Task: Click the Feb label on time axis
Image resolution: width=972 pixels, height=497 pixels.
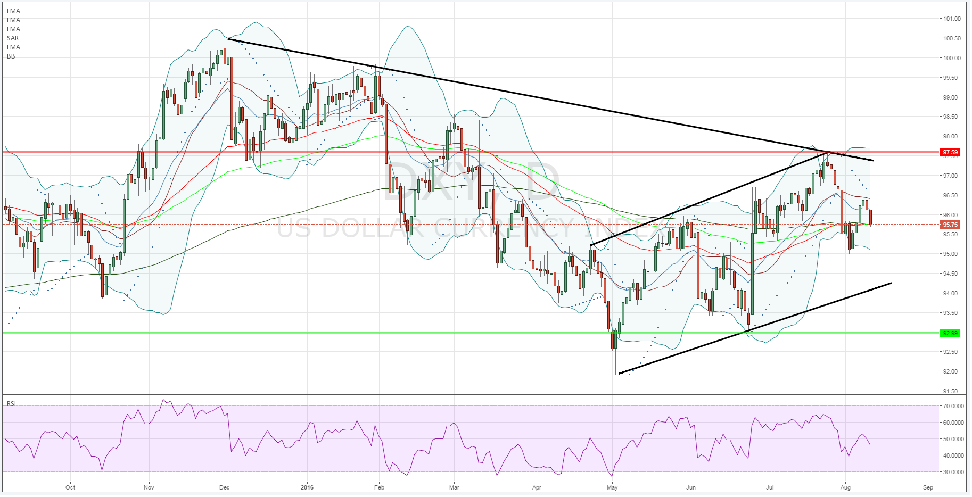Action: tap(379, 487)
